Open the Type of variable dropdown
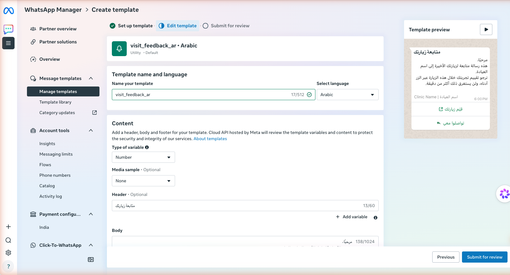This screenshot has height=275, width=510. pyautogui.click(x=143, y=157)
